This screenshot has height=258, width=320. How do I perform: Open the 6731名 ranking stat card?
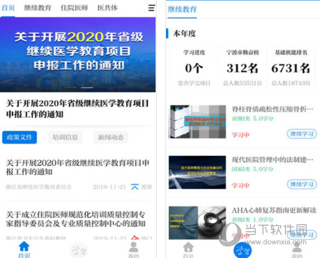[x=291, y=68]
